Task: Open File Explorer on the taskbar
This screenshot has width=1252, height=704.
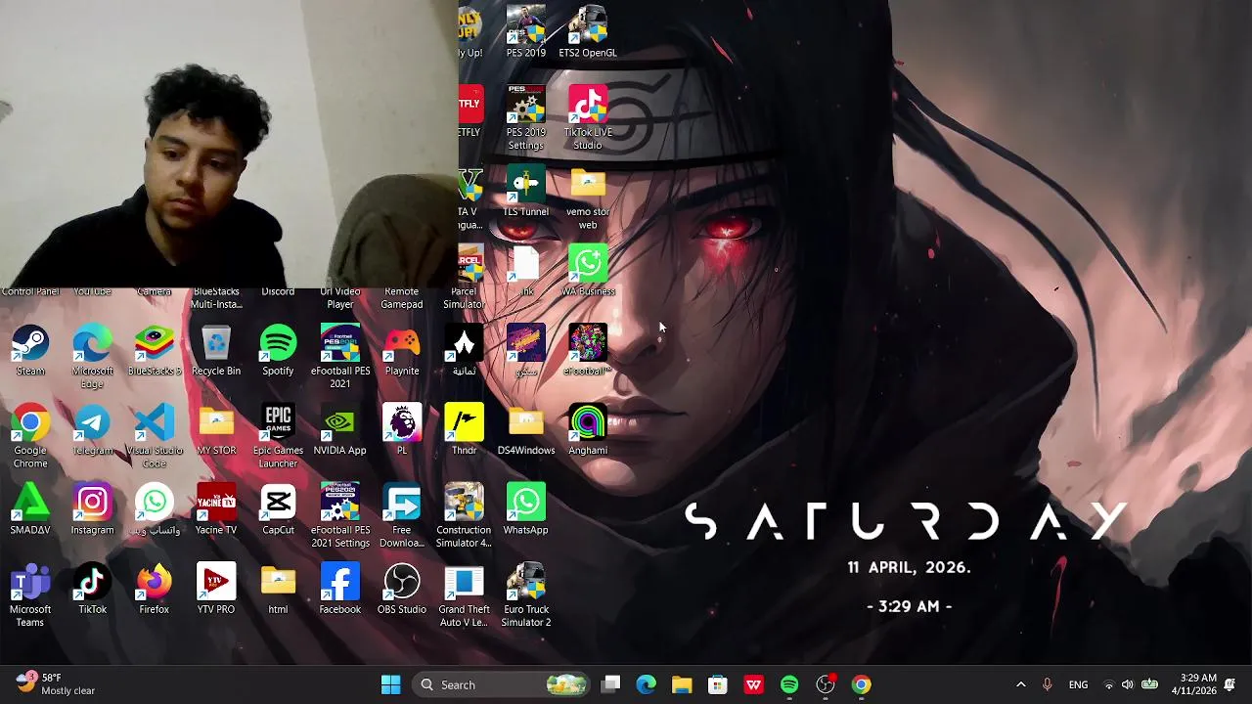Action: pyautogui.click(x=682, y=684)
